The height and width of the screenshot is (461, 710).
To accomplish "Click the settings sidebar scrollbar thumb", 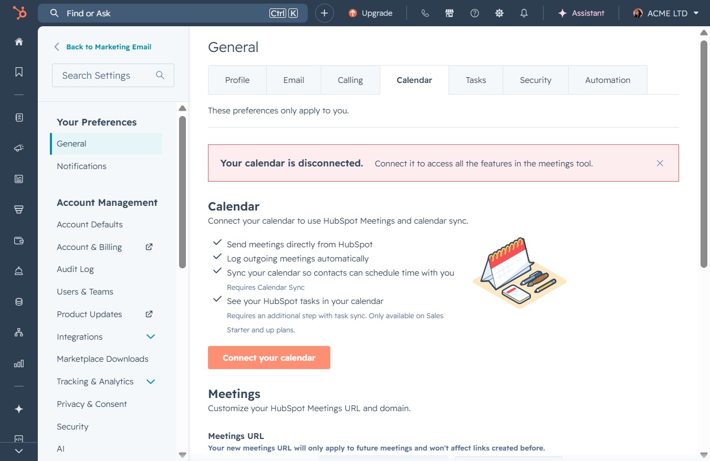I will [x=182, y=192].
